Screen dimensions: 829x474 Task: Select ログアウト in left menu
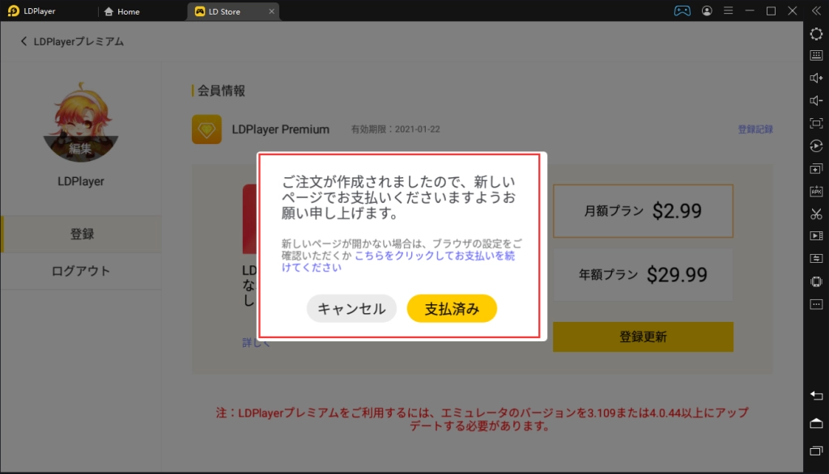pos(82,271)
